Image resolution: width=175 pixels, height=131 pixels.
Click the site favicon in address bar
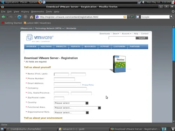(37, 17)
